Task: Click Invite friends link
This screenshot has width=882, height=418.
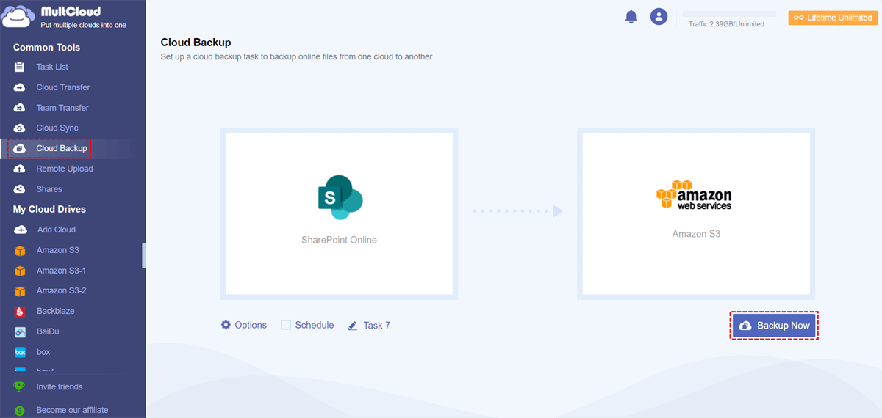Action: click(x=60, y=386)
